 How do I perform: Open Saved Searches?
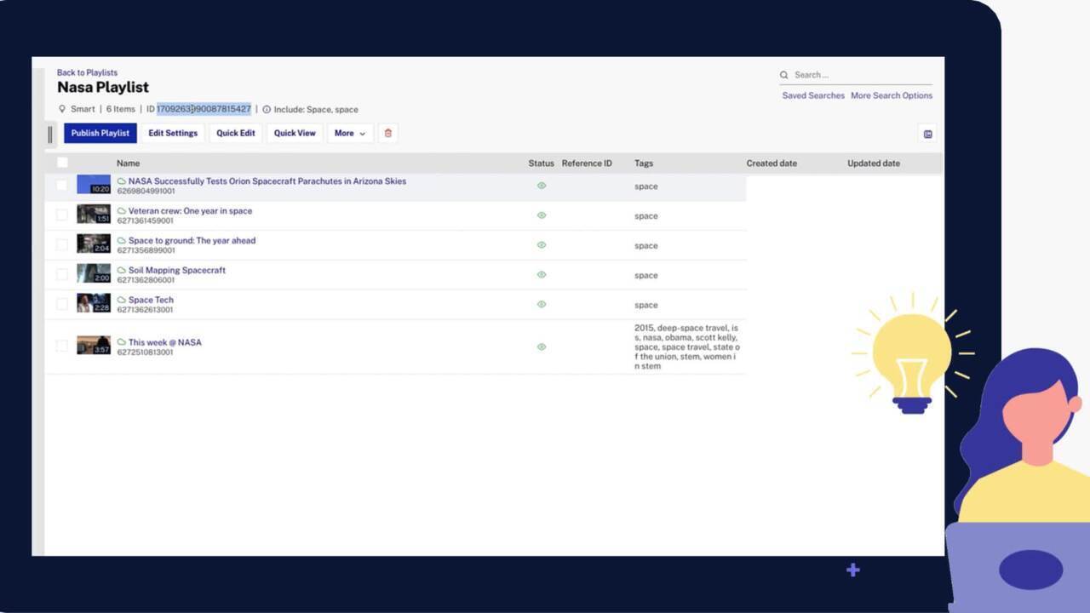[813, 95]
